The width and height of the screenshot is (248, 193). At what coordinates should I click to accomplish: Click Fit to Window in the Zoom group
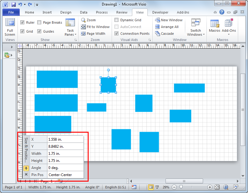point(95,27)
